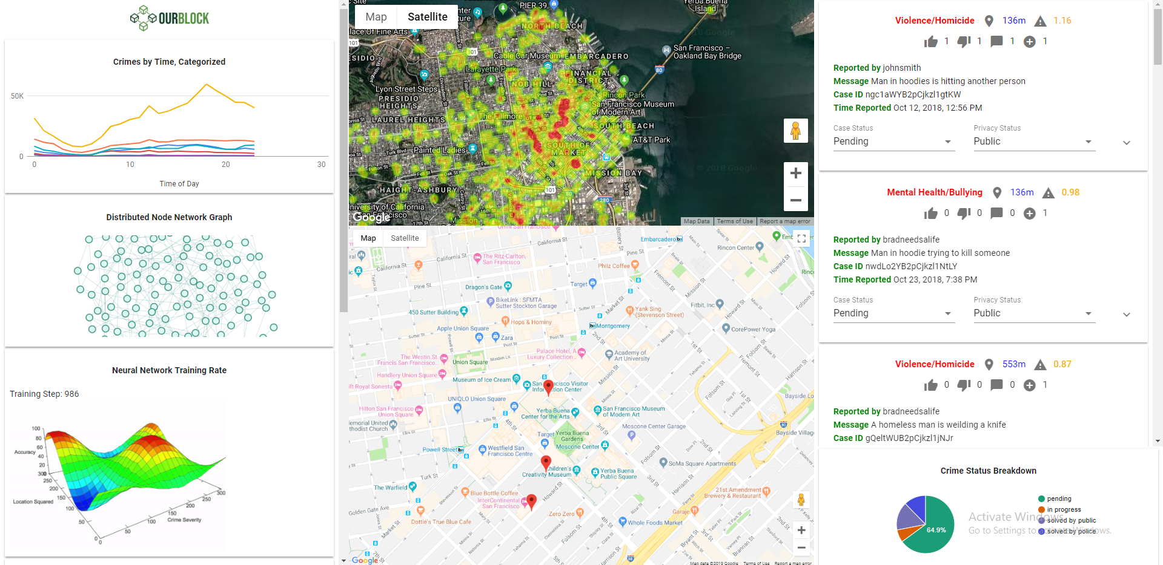Select Map tab on the lower street map
This screenshot has height=565, width=1163.
tap(368, 238)
